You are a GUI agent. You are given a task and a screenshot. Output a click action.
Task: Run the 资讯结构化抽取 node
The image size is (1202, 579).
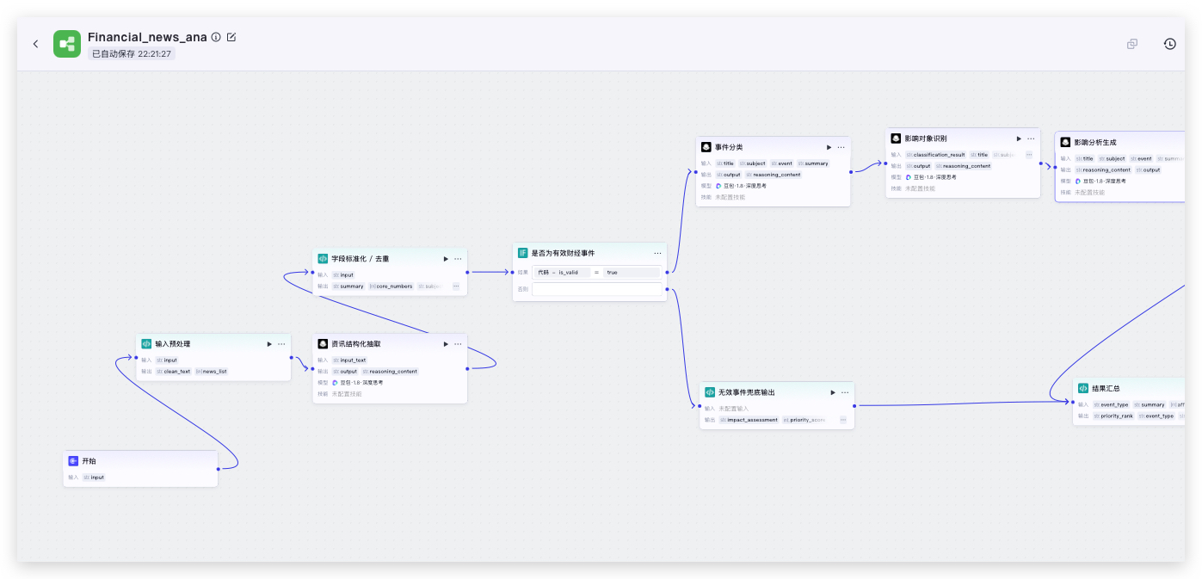446,344
